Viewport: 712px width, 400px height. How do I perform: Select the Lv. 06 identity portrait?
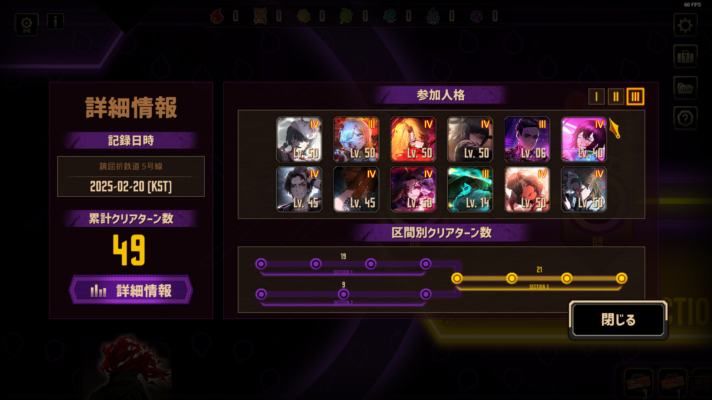coord(527,139)
